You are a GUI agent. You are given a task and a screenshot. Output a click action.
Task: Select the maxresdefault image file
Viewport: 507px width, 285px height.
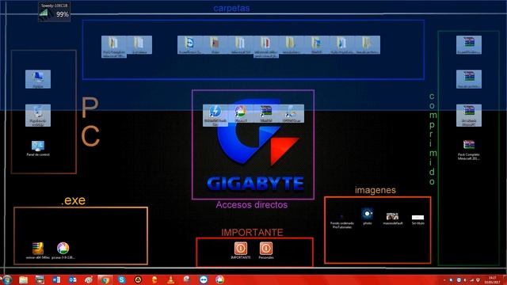tap(393, 218)
